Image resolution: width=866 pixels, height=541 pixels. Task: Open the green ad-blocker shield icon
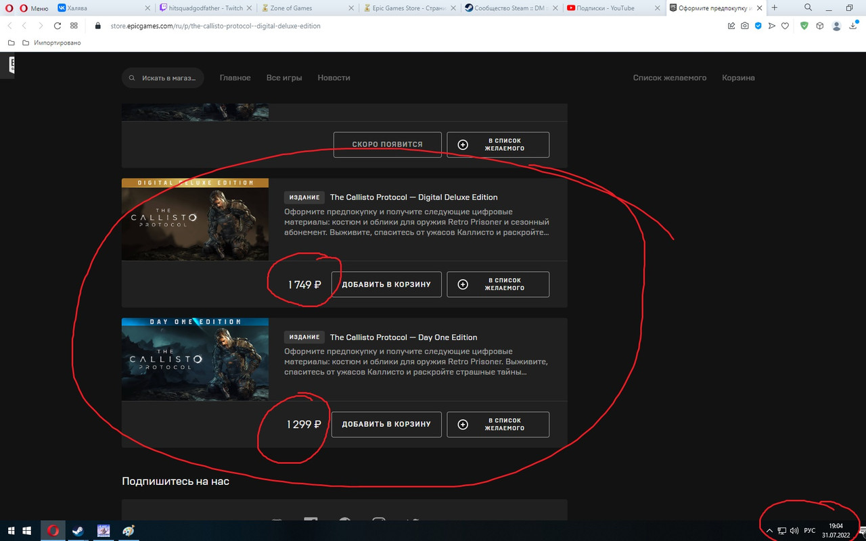(x=804, y=26)
